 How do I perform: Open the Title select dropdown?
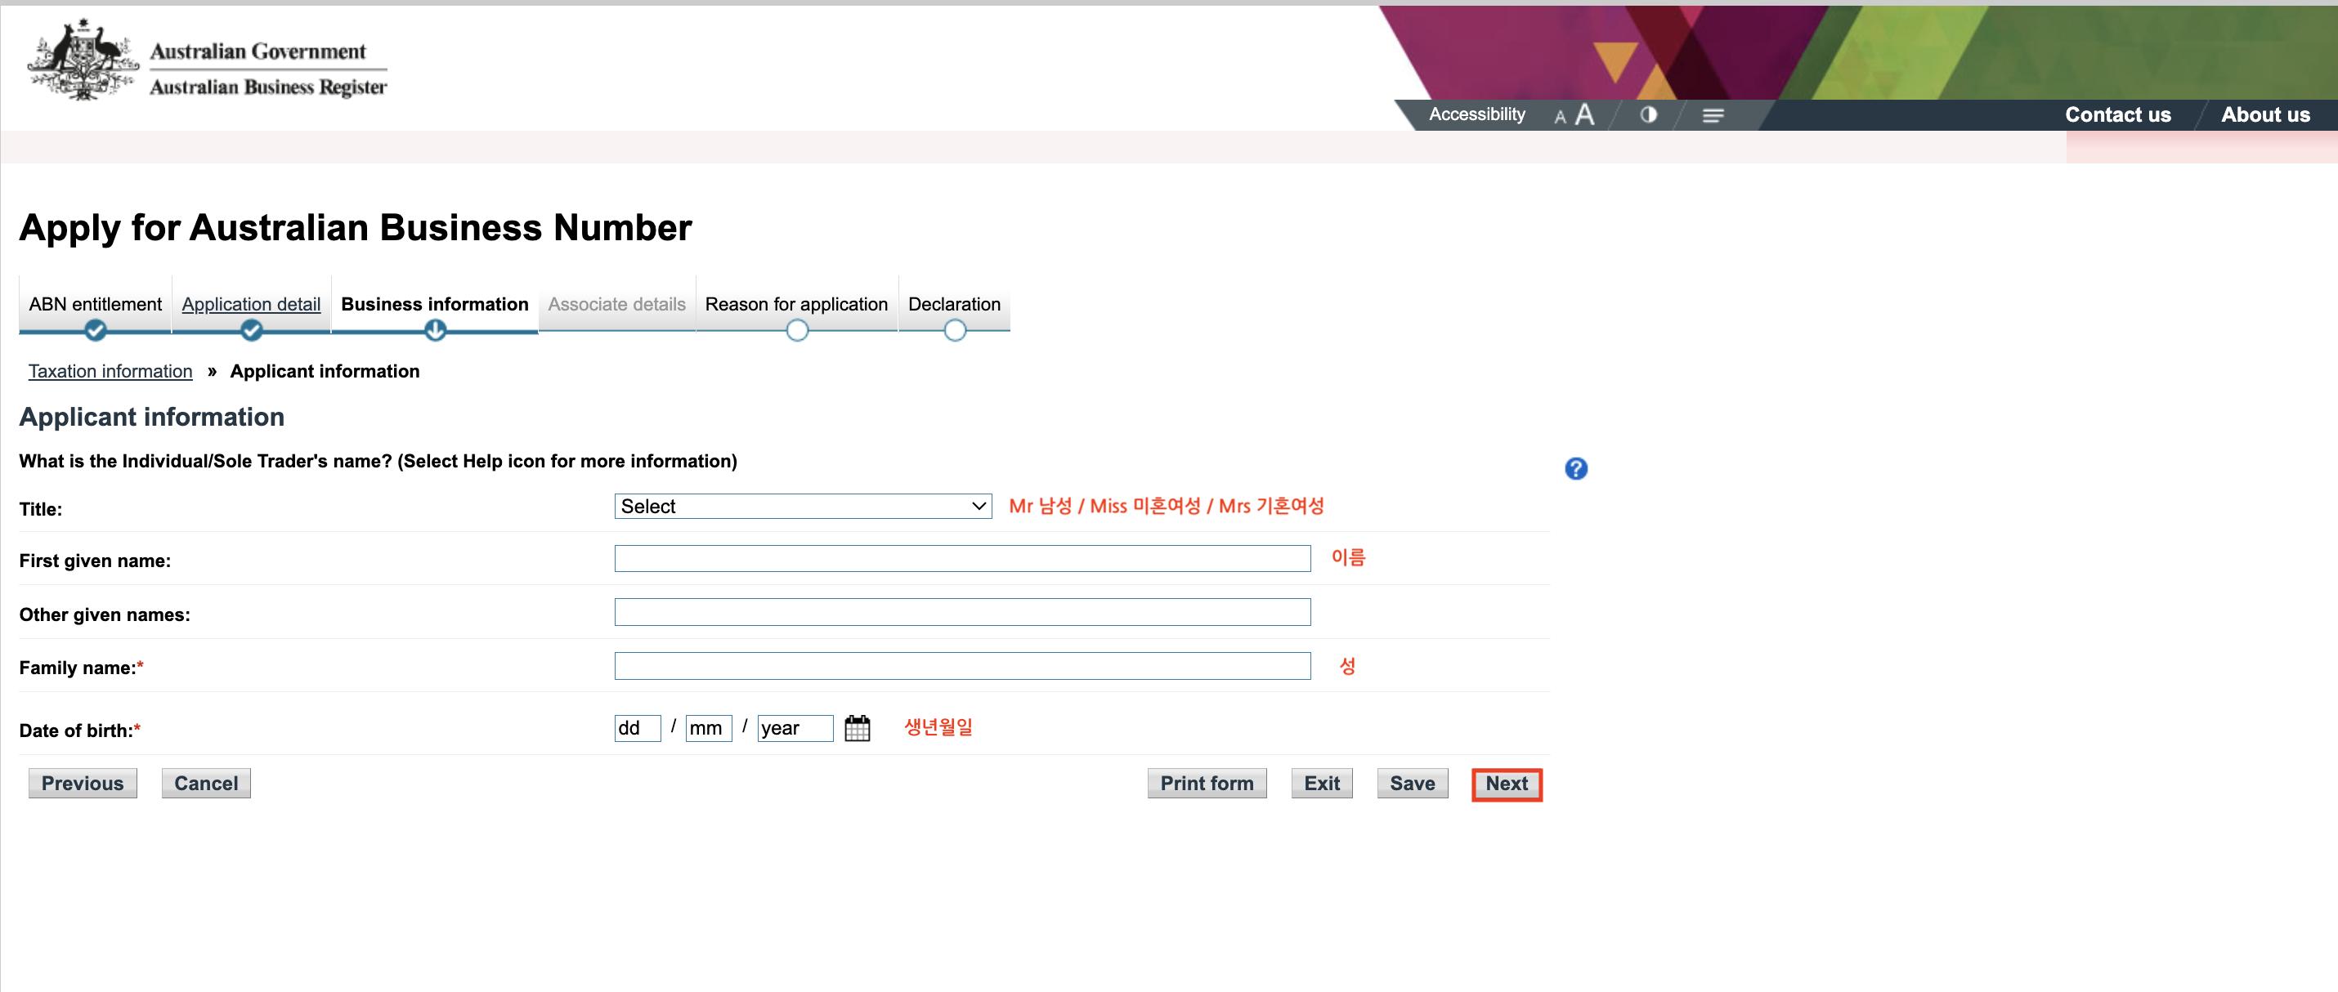click(802, 507)
